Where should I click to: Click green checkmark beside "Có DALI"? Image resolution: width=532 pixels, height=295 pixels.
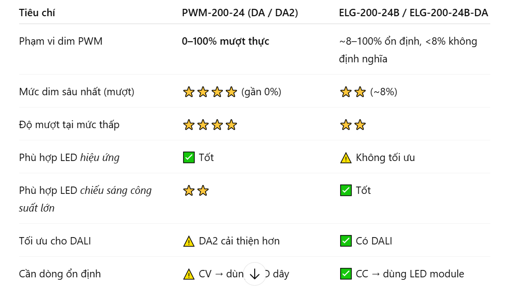(x=346, y=241)
